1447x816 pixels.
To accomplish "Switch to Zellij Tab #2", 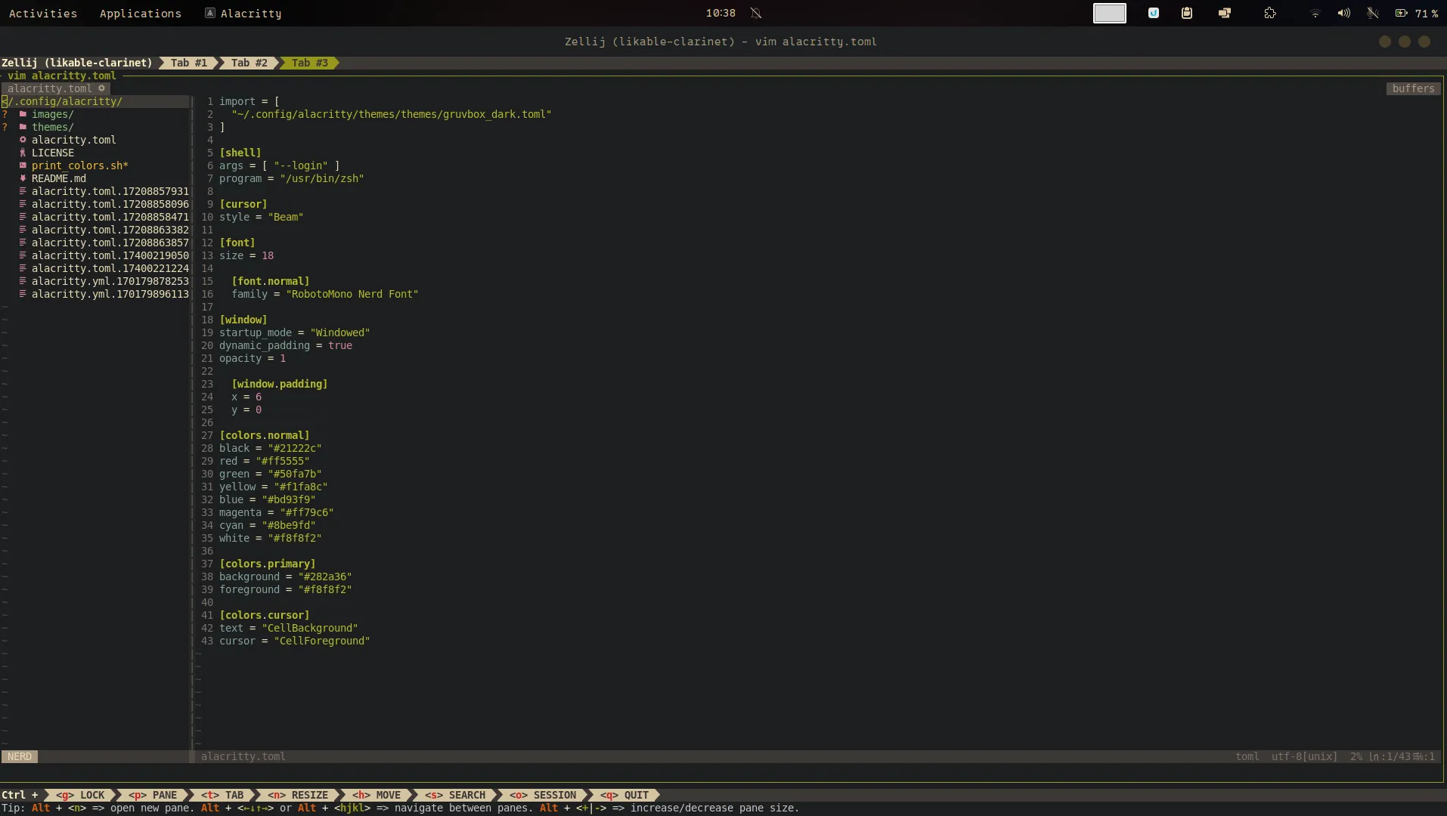I will click(x=249, y=63).
